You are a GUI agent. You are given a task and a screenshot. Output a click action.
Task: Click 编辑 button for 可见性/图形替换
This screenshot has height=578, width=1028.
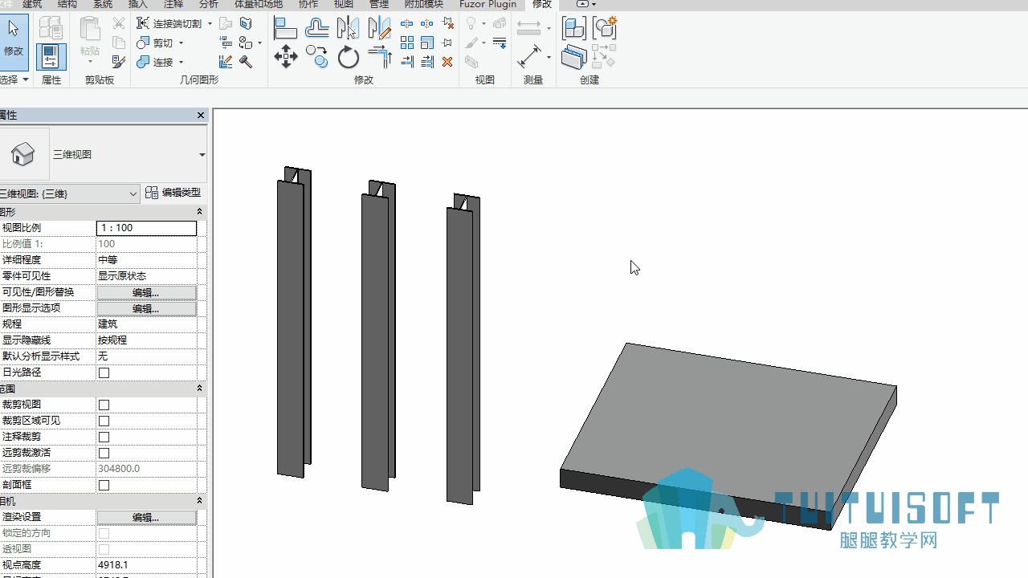click(x=146, y=292)
